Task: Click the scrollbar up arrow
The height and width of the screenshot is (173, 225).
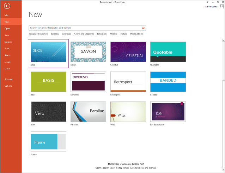Action: [224, 40]
